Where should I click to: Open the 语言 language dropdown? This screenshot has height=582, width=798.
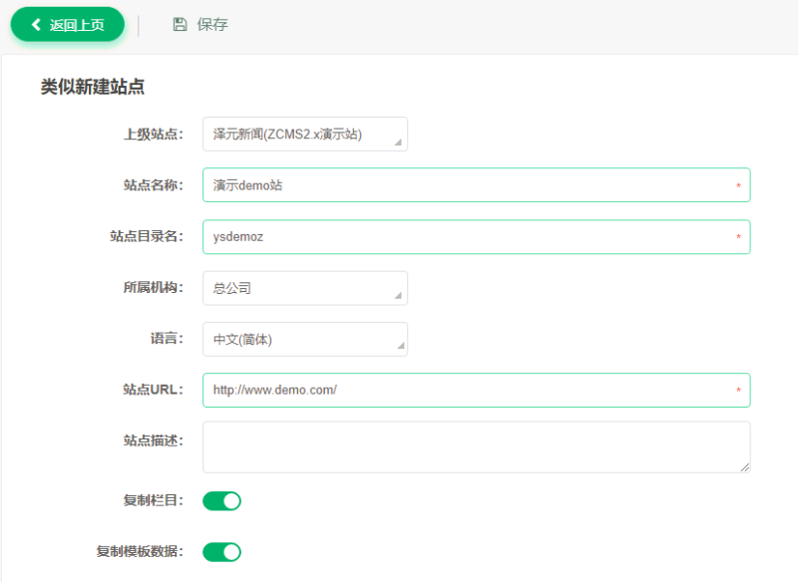304,339
